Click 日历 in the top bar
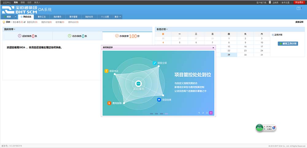 pos(29,2)
